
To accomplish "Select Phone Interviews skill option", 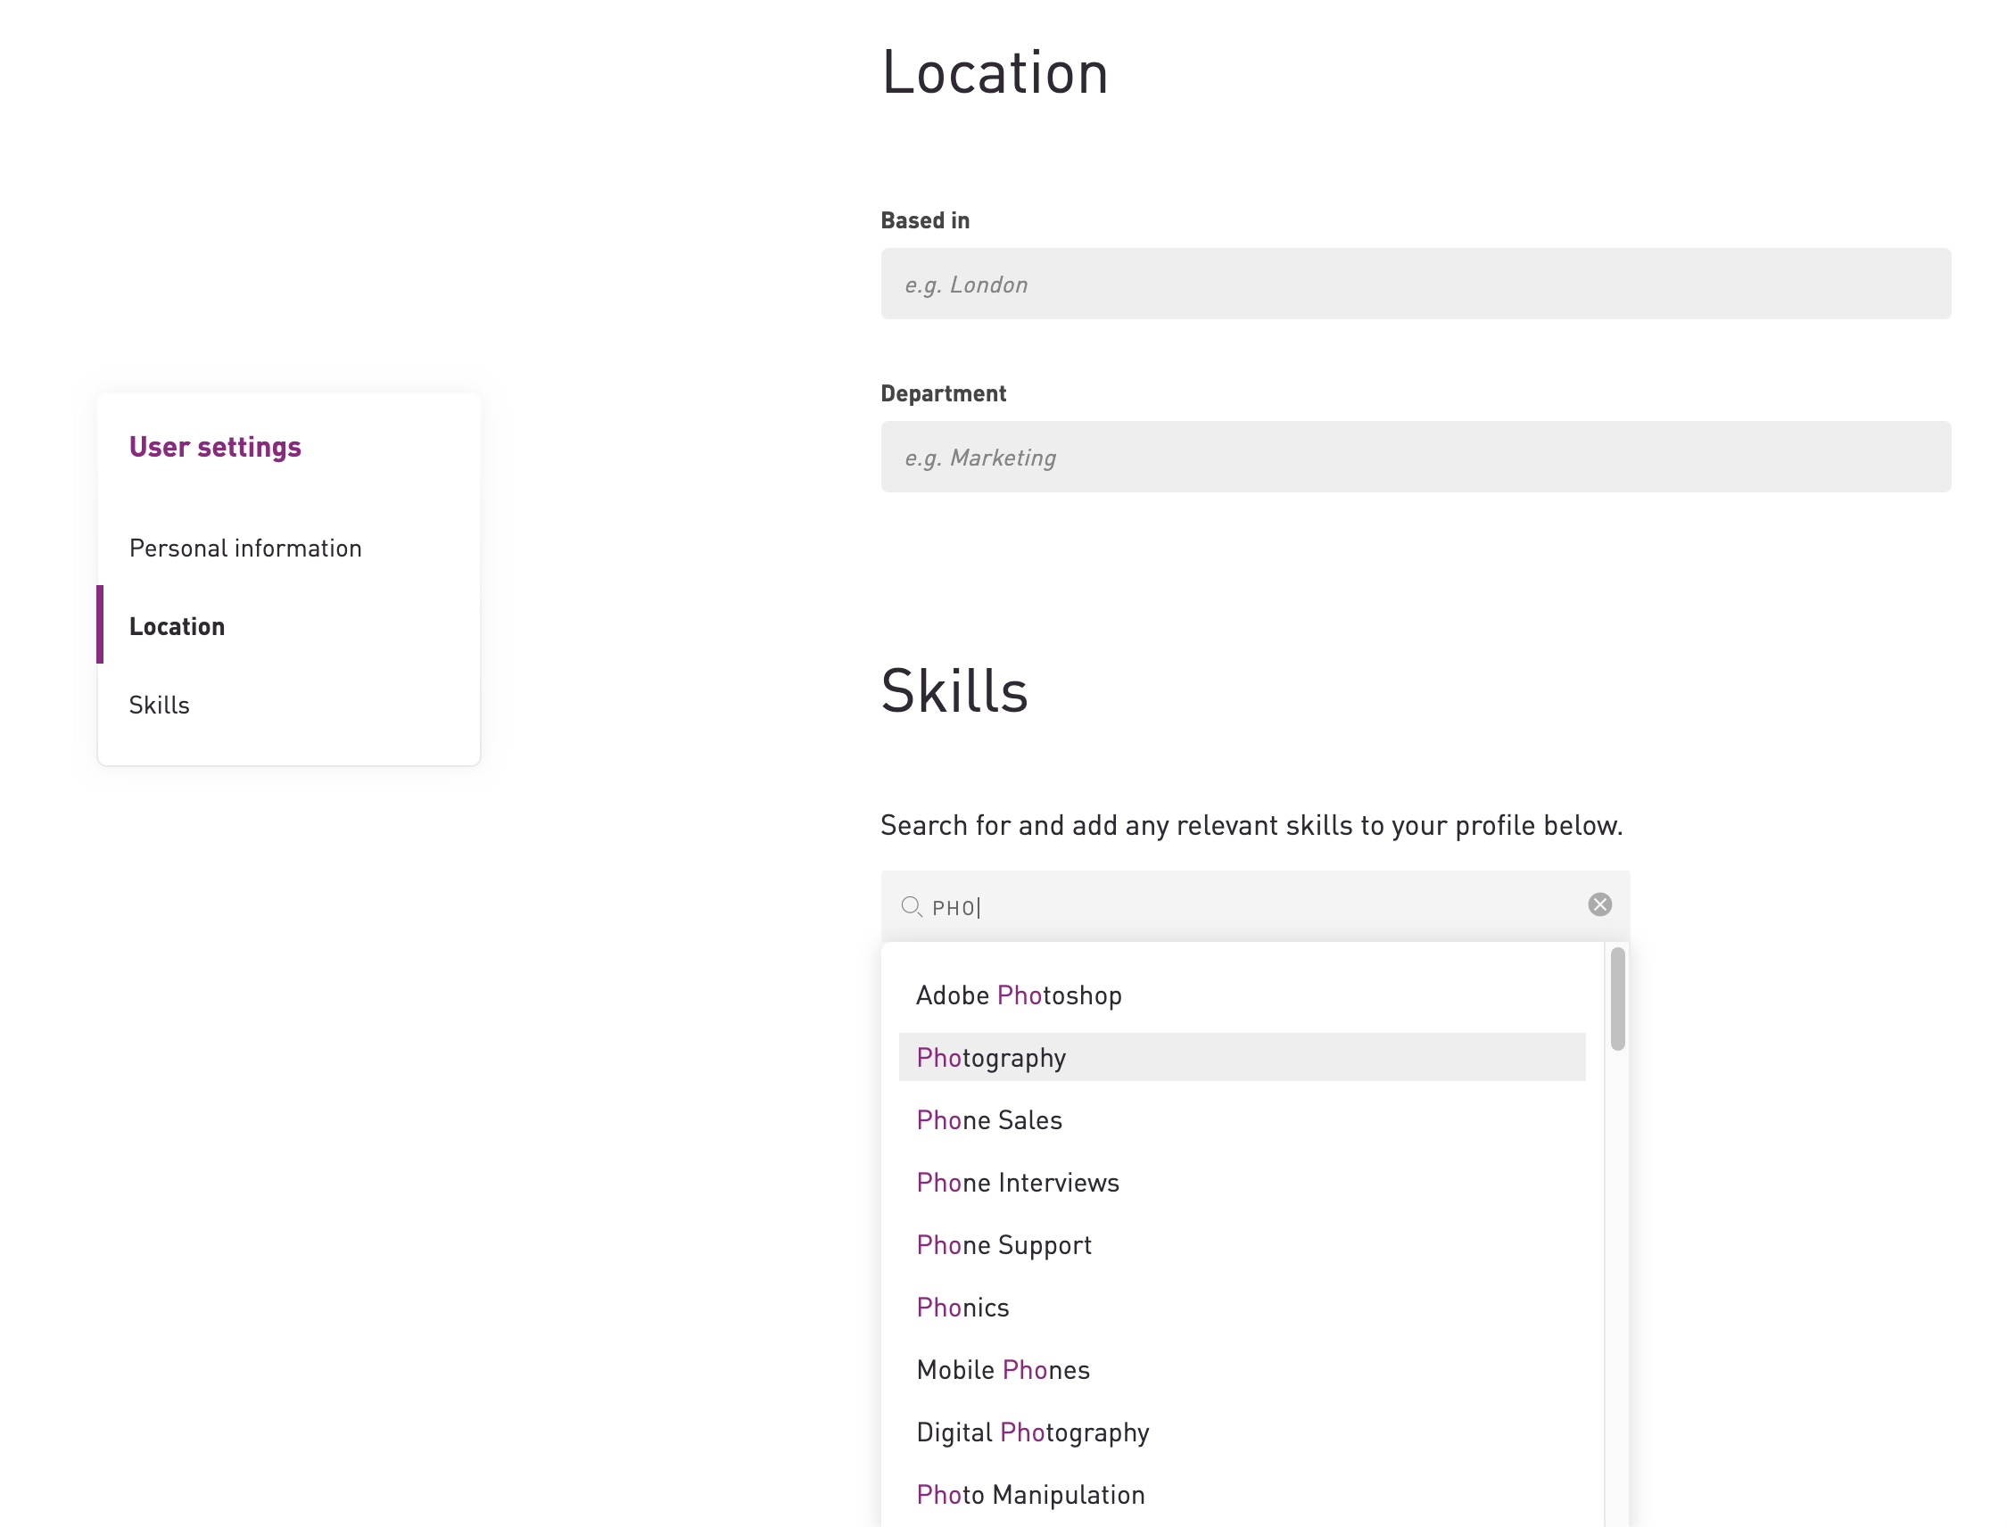I will [x=1017, y=1183].
